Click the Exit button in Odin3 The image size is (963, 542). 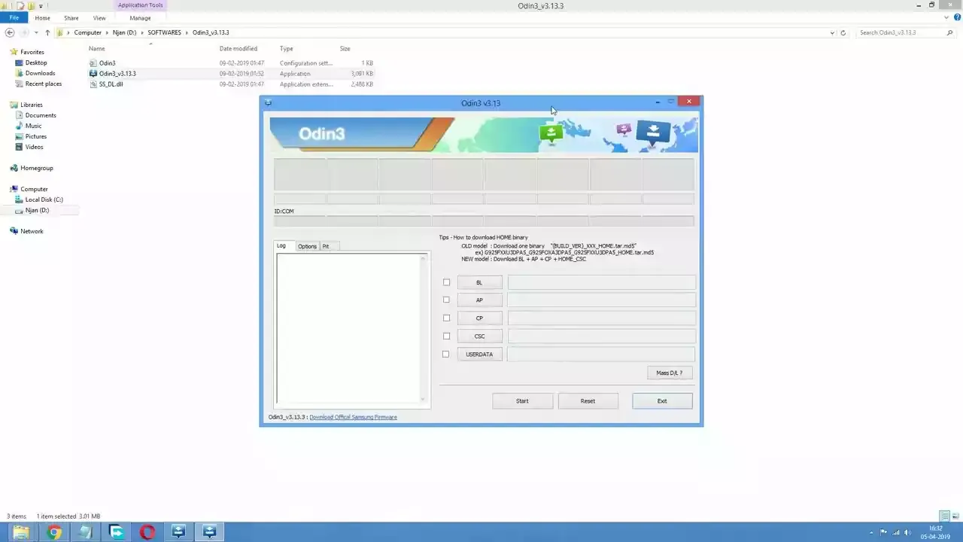pos(662,400)
